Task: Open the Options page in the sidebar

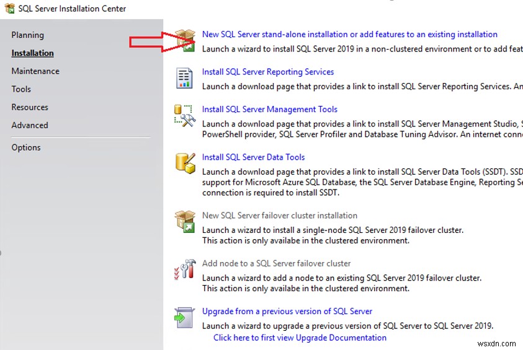Action: (x=26, y=147)
